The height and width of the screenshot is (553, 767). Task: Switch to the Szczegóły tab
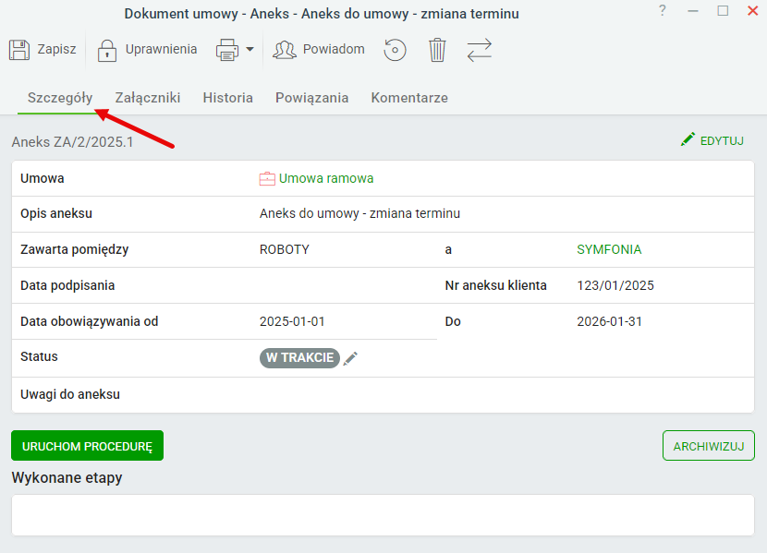60,98
